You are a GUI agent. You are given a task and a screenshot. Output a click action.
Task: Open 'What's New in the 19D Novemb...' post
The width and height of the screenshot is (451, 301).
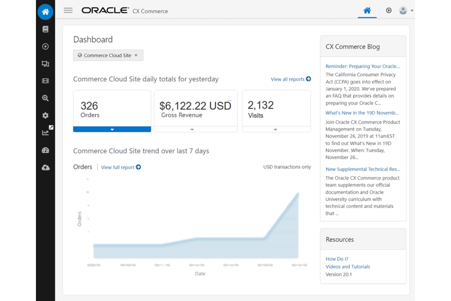pos(362,113)
